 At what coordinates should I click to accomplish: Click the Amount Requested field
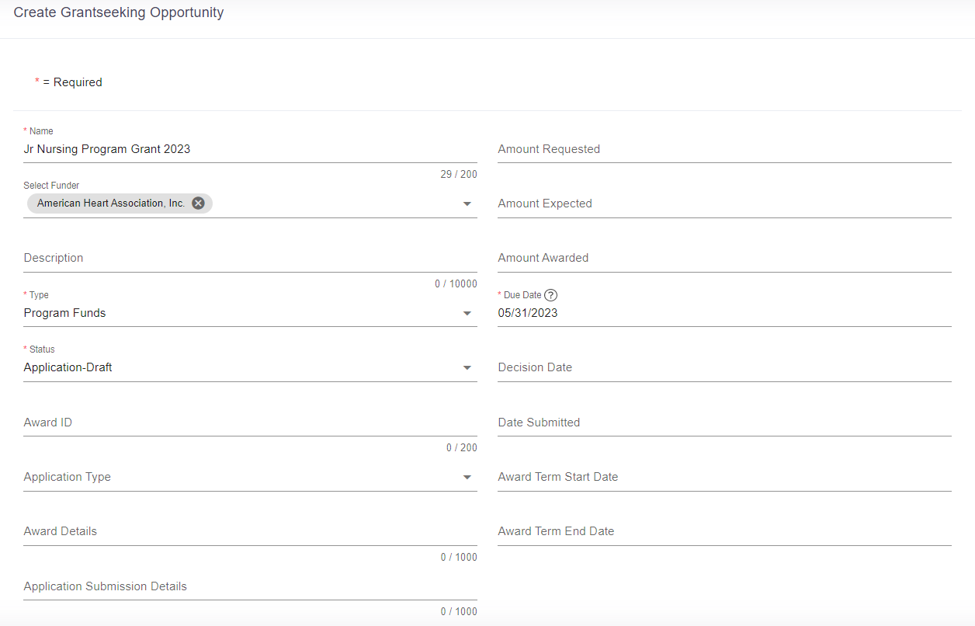[724, 149]
